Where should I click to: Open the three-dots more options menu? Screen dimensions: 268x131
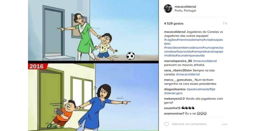pos(225,124)
